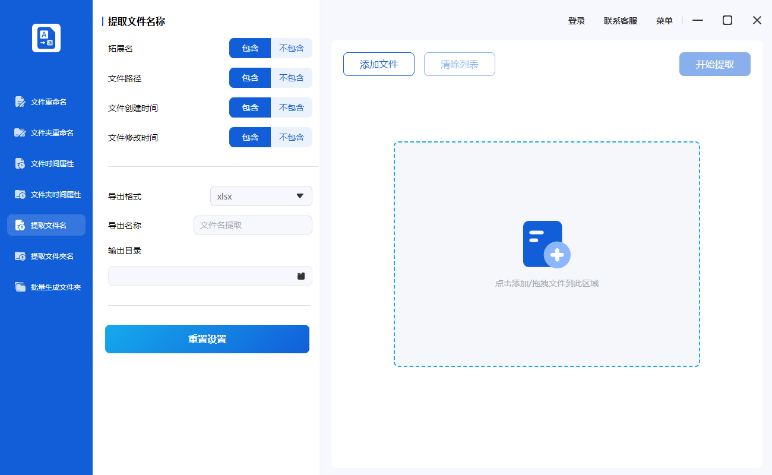Open the 文件时间属性 feature
This screenshot has height=475, width=772.
click(46, 163)
